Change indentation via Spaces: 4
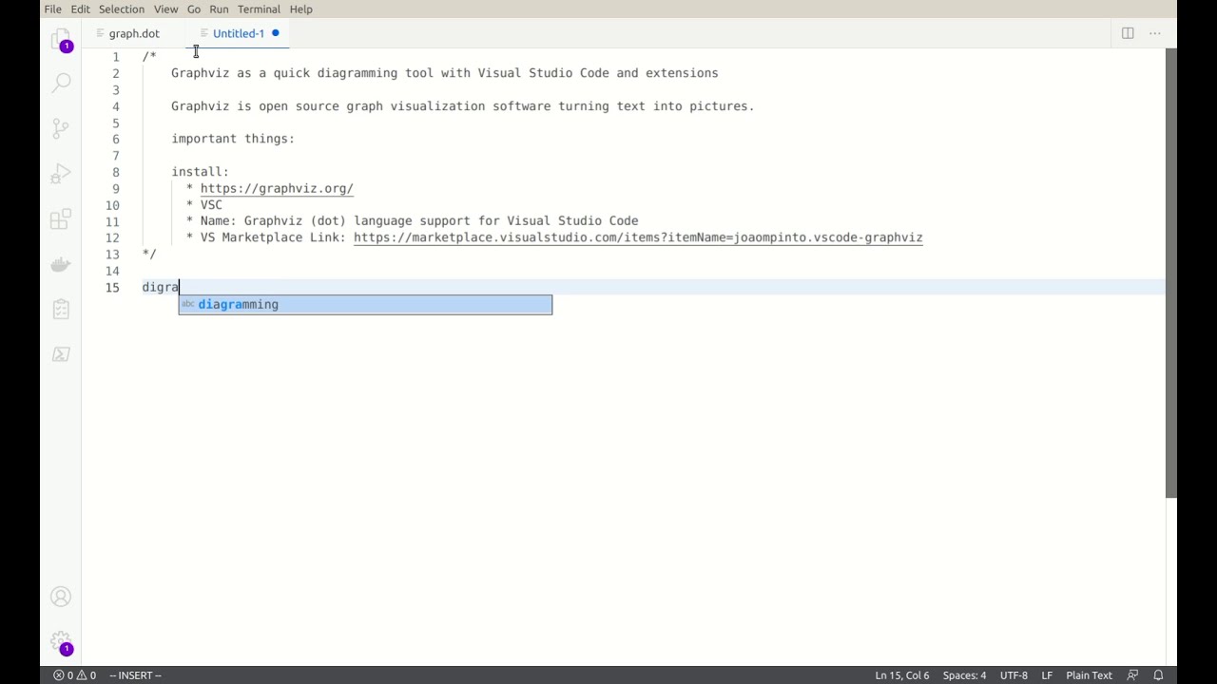 click(964, 675)
